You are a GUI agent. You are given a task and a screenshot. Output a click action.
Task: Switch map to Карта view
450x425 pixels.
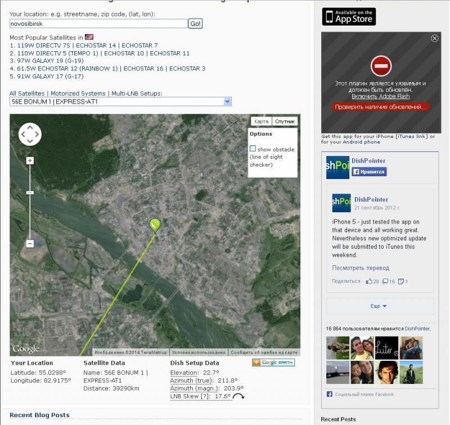[261, 122]
